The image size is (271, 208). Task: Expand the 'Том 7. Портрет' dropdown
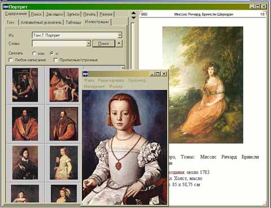(x=120, y=35)
